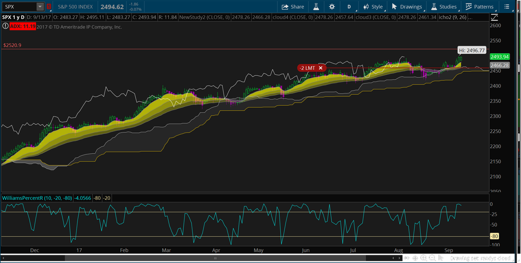Click the green 2493.94 price tag

click(500, 57)
